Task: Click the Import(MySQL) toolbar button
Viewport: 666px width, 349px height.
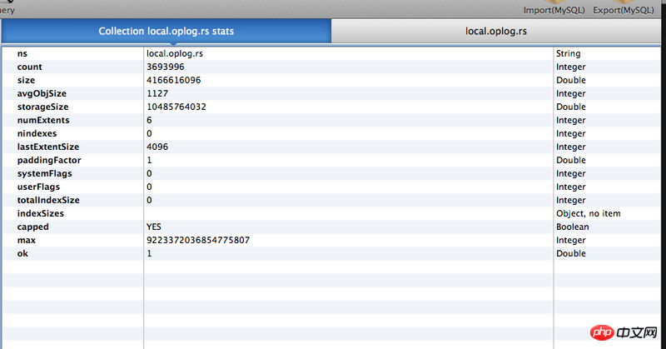Action: click(x=554, y=8)
